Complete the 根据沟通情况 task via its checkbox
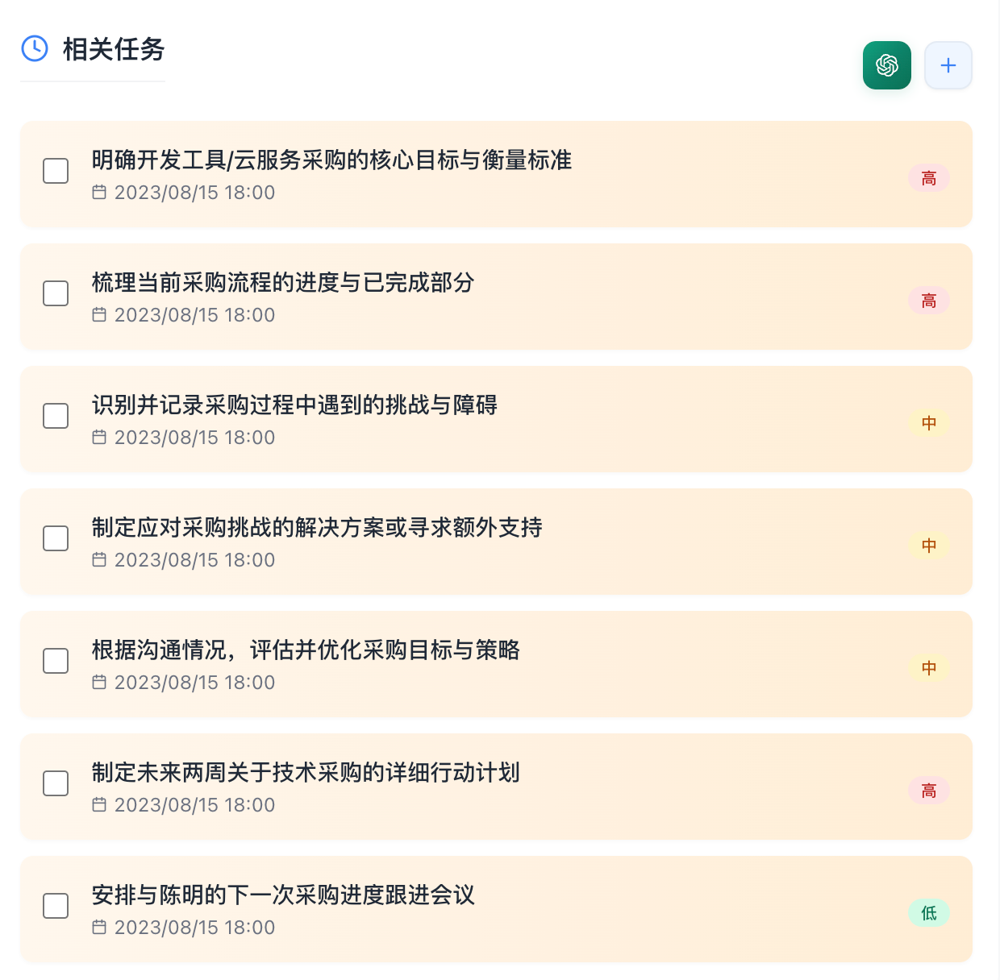This screenshot has height=980, width=1000. coord(56,661)
